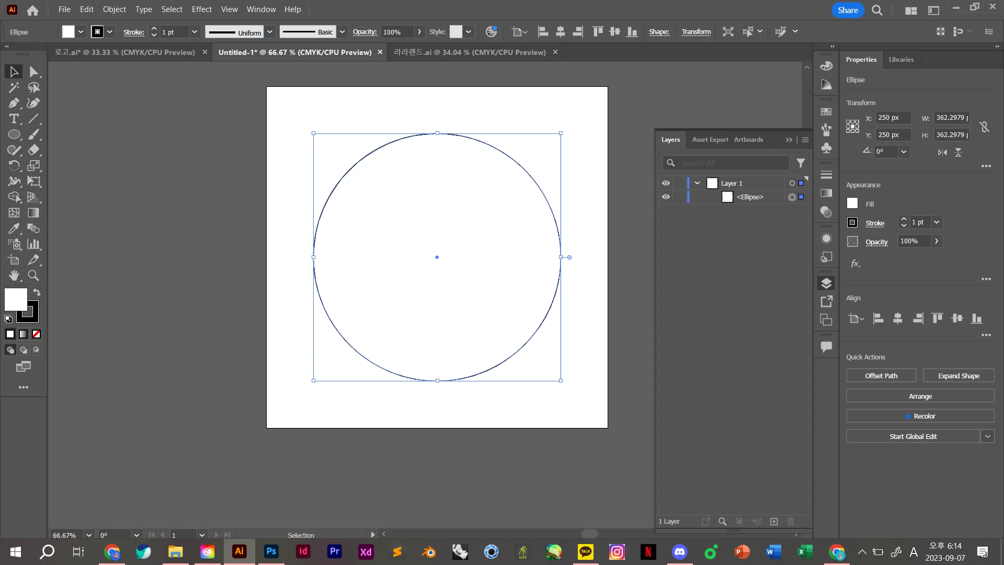This screenshot has width=1004, height=565.
Task: Collapse the Layer 1 tree arrow
Action: pos(697,183)
